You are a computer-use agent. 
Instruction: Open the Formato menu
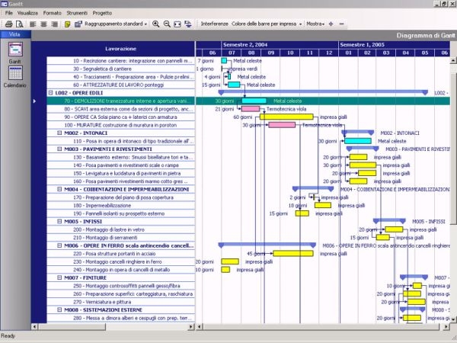tap(53, 14)
